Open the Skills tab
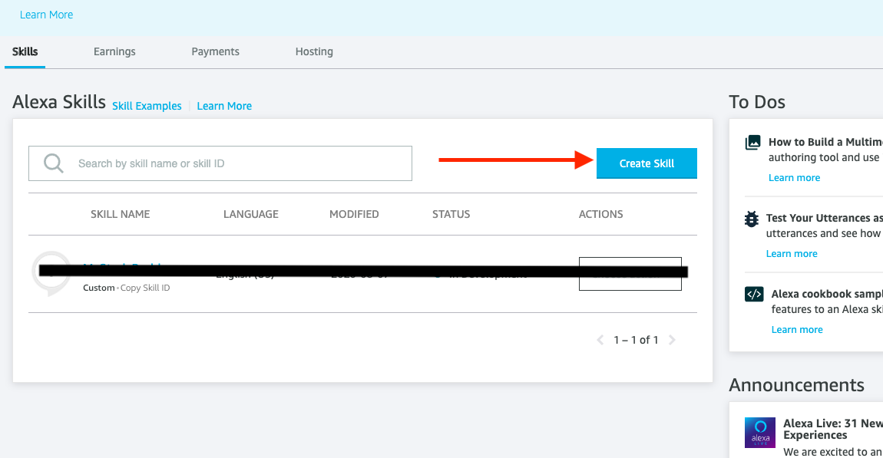The width and height of the screenshot is (883, 458). coord(25,51)
